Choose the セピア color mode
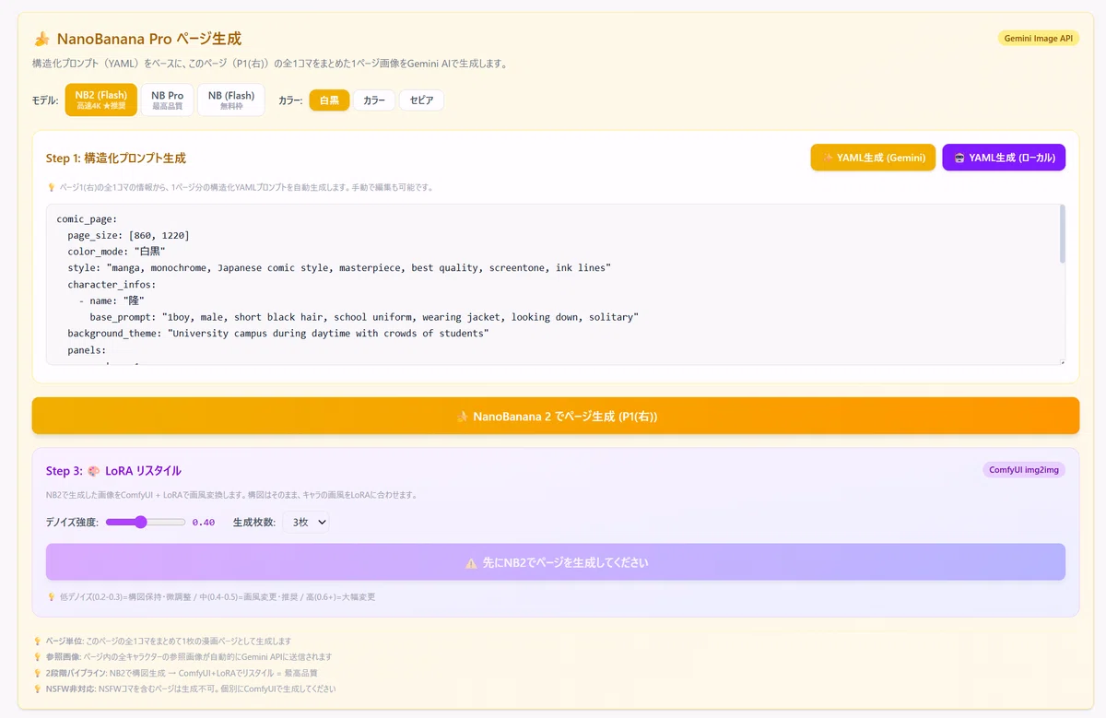Image resolution: width=1106 pixels, height=718 pixels. pos(421,100)
